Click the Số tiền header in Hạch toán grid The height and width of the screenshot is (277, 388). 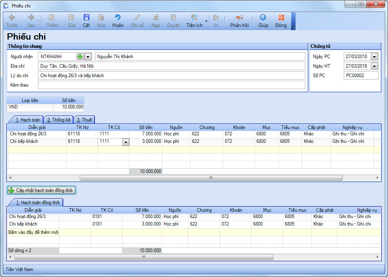pyautogui.click(x=146, y=127)
